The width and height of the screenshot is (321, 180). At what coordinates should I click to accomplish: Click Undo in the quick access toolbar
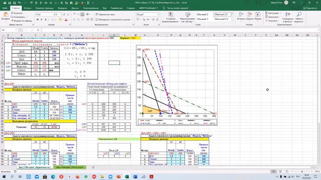point(20,3)
